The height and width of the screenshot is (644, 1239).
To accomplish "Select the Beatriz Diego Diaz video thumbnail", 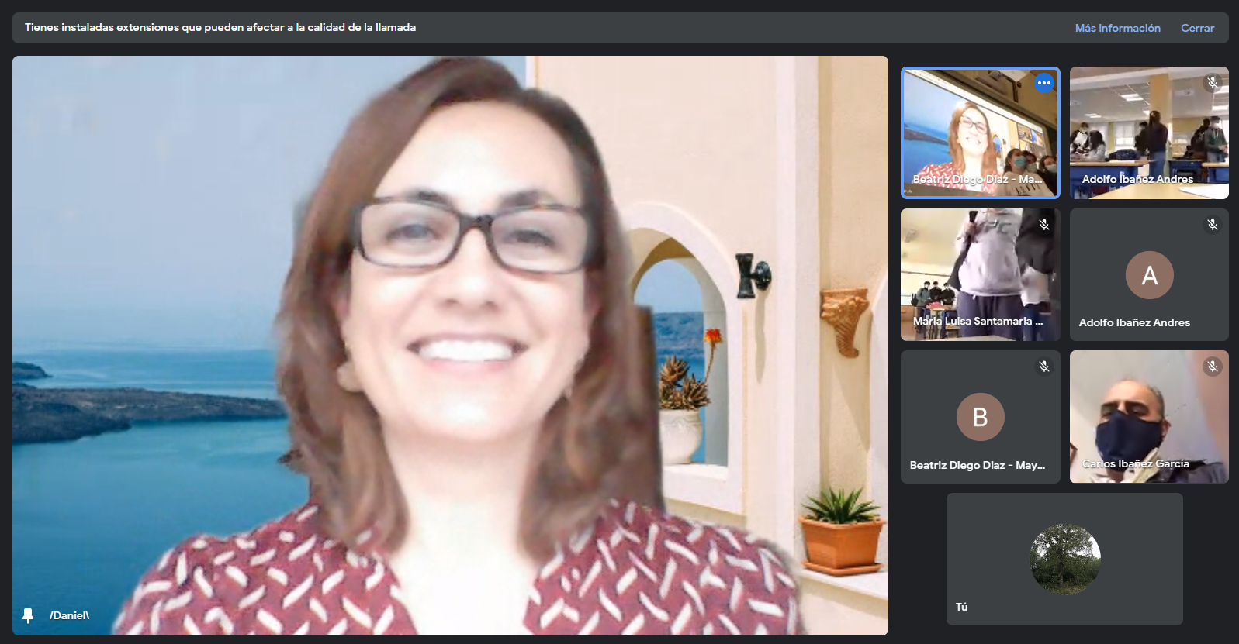I will (980, 133).
